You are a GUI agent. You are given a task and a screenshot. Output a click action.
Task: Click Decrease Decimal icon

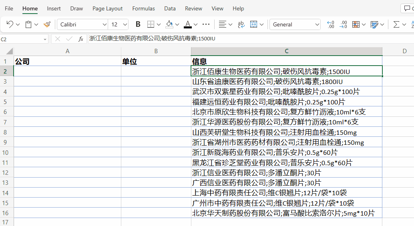pyautogui.click(x=343, y=24)
